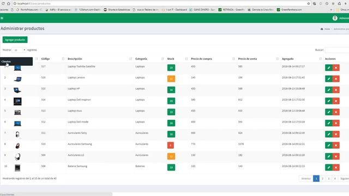Delete the Auriculares Samsung product
Viewport: 349px width, 196px height.
coord(336,145)
